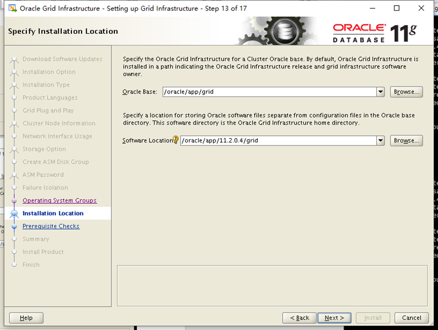The height and width of the screenshot is (330, 438).
Task: Click the Product Languages step label
Action: pos(50,98)
